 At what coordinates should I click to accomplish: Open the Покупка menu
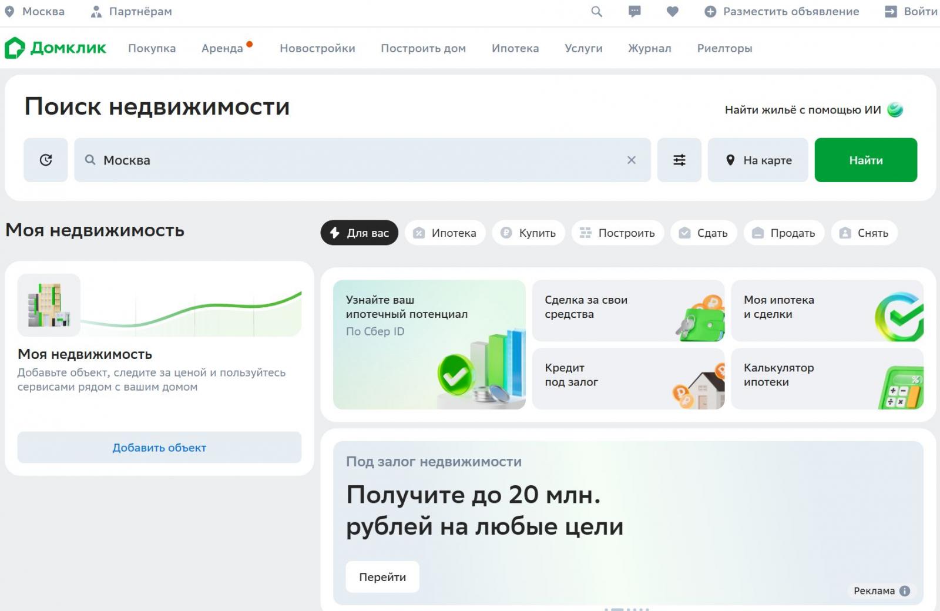(x=152, y=48)
